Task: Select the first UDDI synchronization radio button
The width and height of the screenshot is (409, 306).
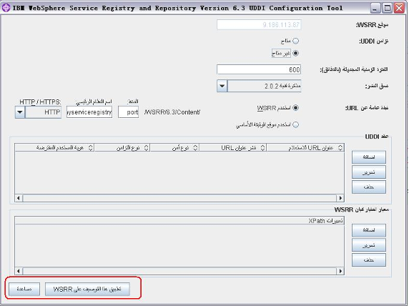Action: click(x=295, y=41)
